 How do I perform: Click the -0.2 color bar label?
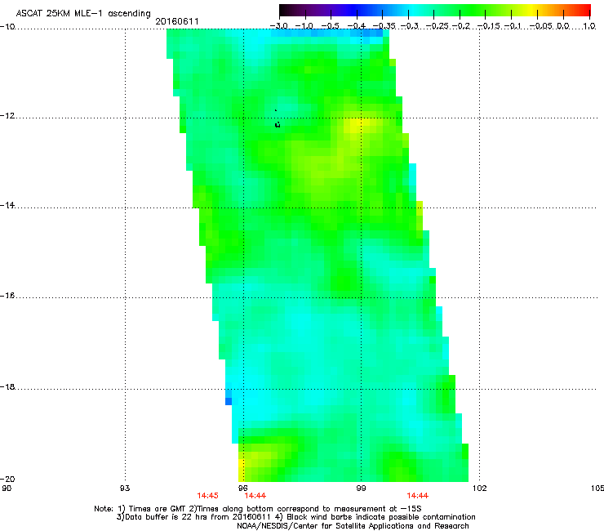coord(461,26)
